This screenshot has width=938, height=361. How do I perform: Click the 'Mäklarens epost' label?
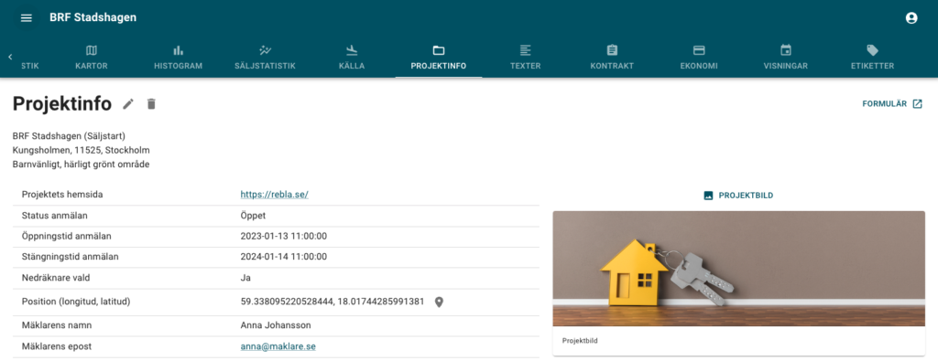tap(56, 346)
